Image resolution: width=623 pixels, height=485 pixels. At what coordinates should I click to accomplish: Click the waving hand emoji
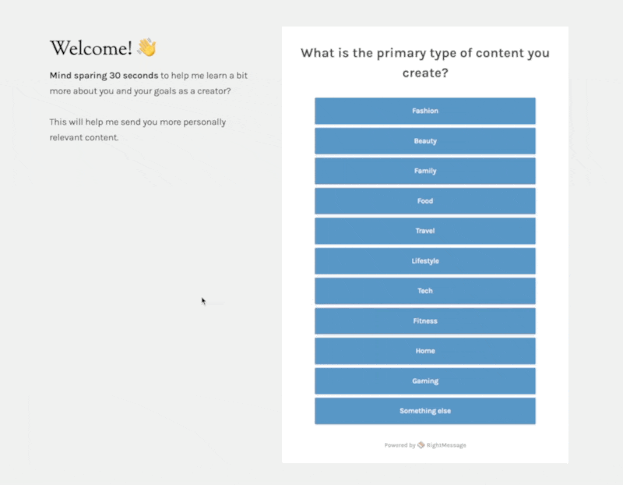[146, 48]
